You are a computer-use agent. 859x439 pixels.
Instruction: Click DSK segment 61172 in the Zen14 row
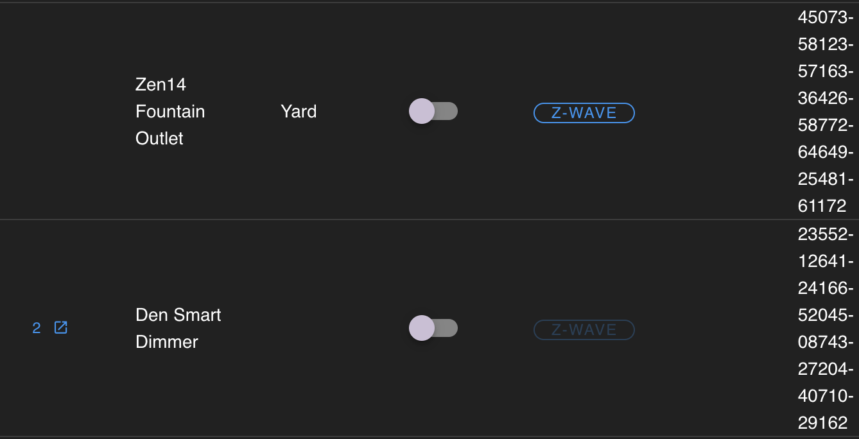[822, 206]
